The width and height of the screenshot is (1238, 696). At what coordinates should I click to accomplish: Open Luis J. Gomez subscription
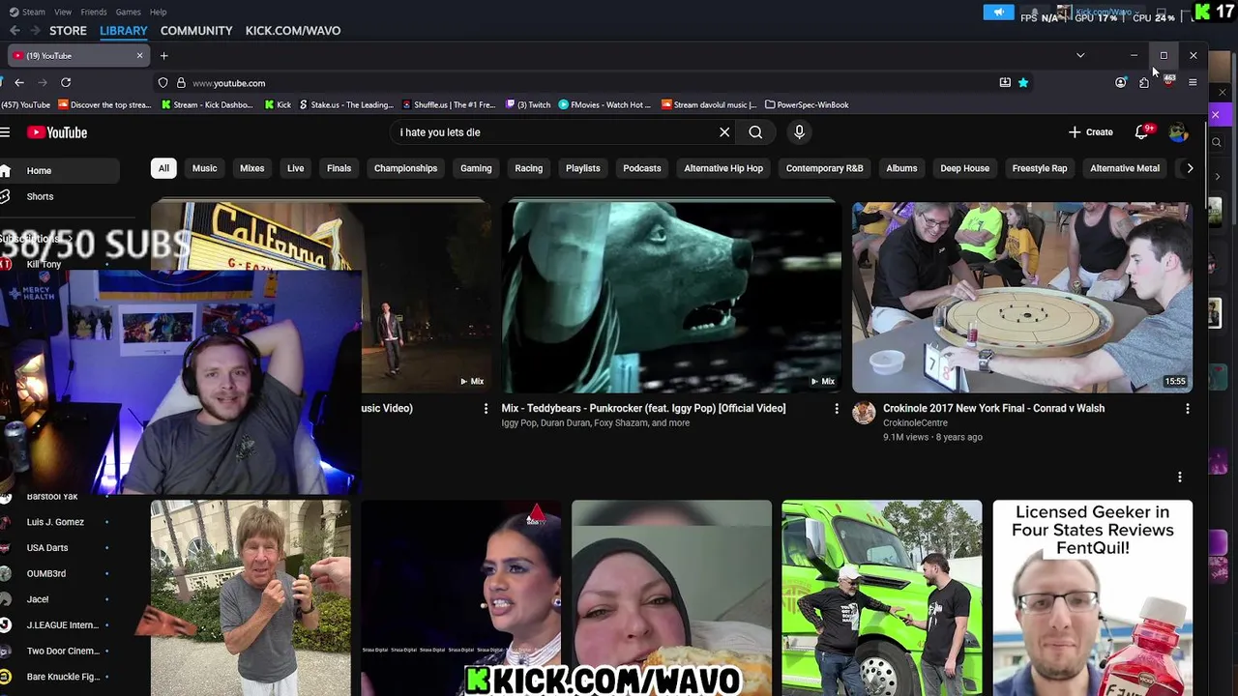(58, 522)
